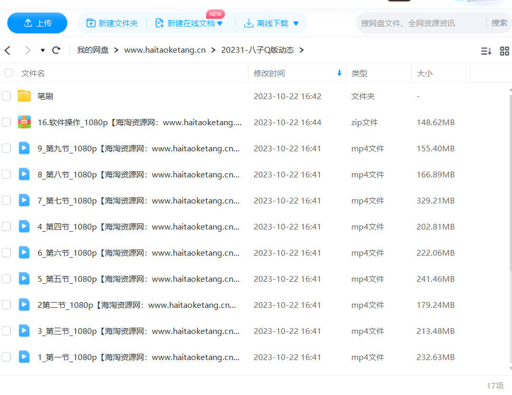Check the box for 1_第一节 video
The image size is (512, 395).
pyautogui.click(x=6, y=357)
